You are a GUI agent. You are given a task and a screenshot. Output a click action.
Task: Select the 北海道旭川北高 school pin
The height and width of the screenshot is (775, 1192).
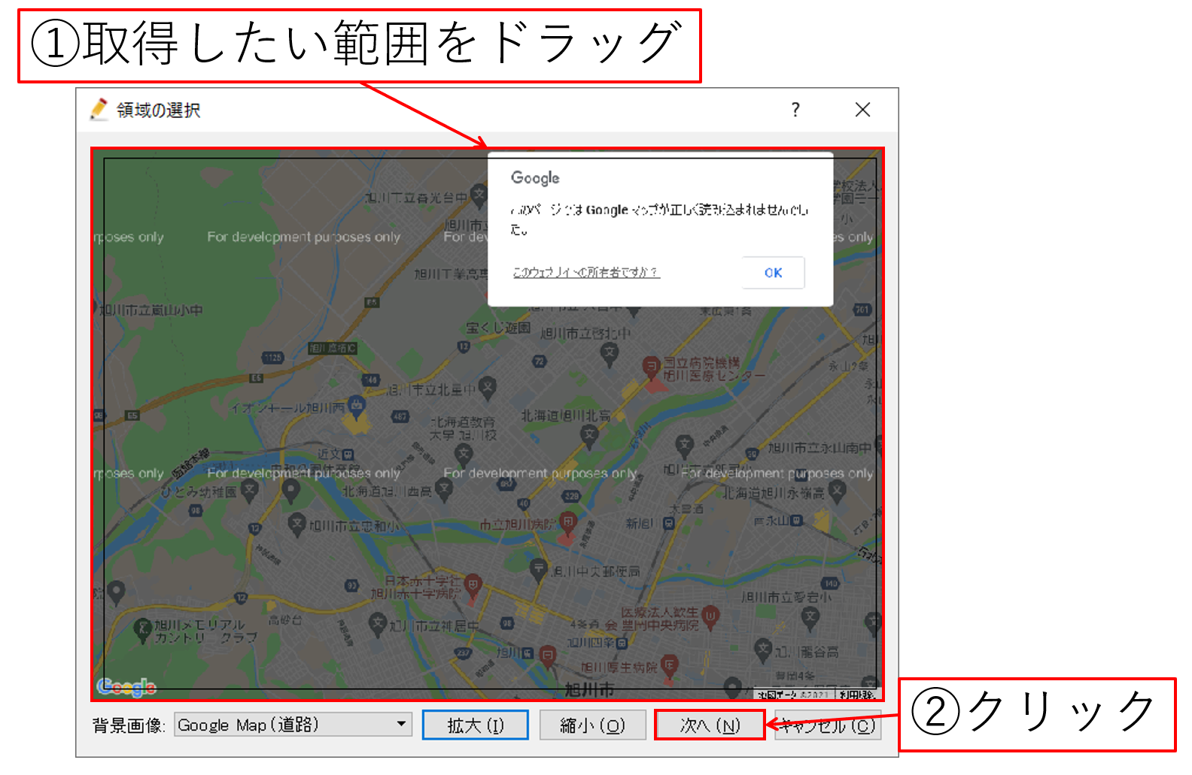589,434
